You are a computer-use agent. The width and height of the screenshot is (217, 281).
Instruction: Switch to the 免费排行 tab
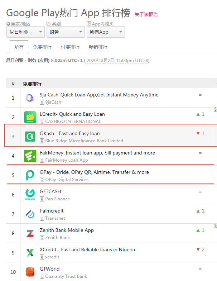[42, 47]
